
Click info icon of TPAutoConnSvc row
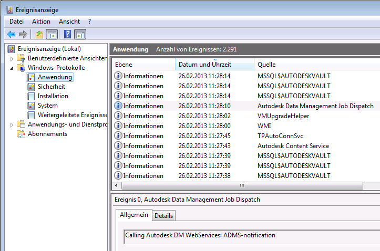[x=118, y=135]
